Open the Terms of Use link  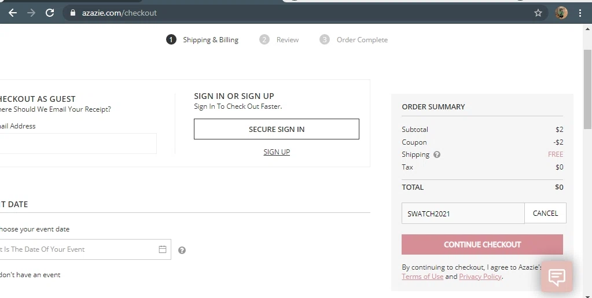[422, 277]
